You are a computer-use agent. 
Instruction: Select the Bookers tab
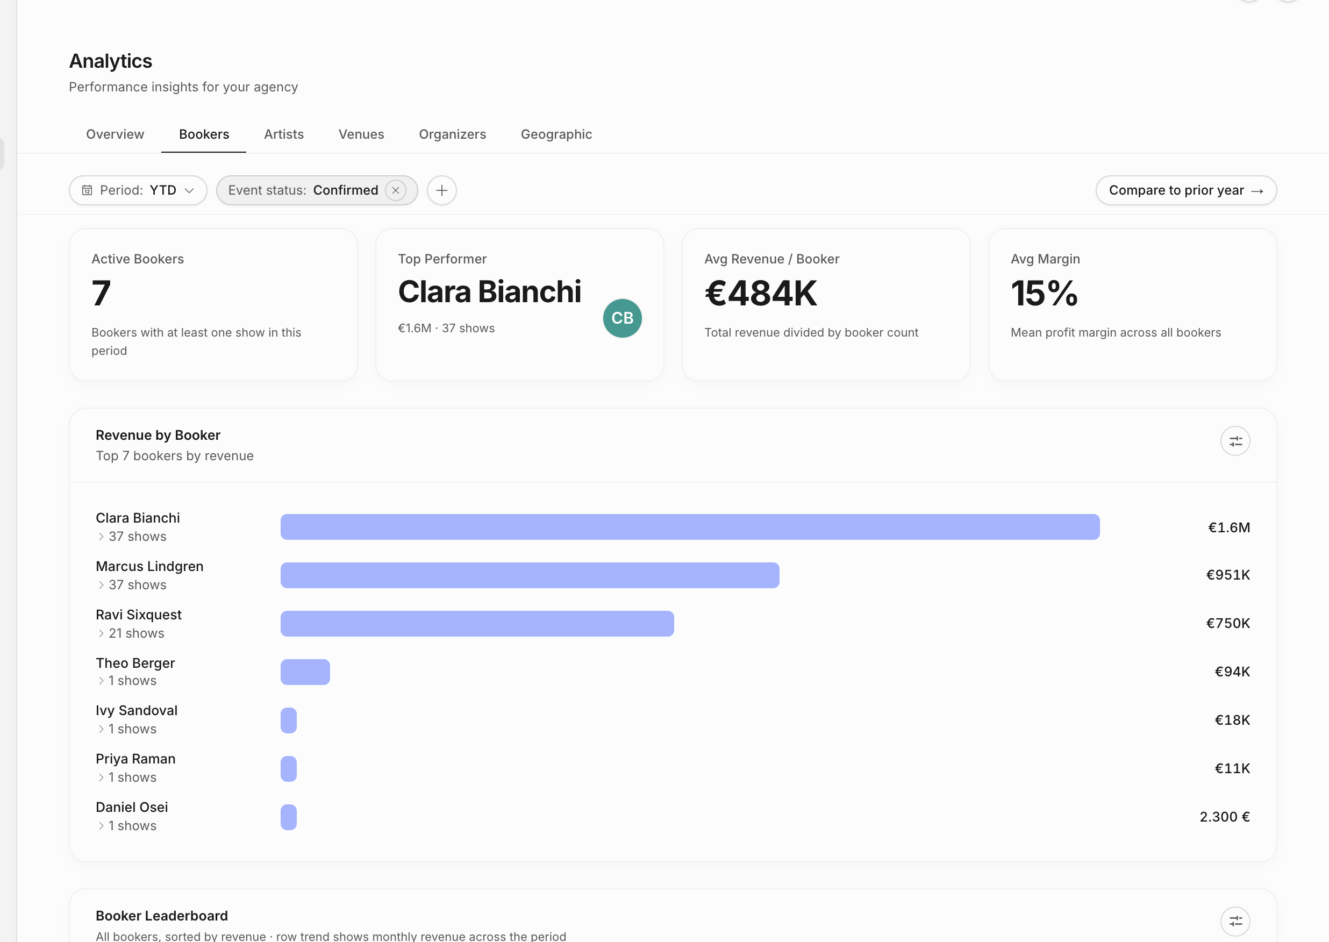(204, 134)
